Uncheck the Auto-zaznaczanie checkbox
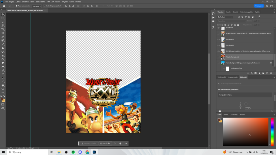 [16, 6]
